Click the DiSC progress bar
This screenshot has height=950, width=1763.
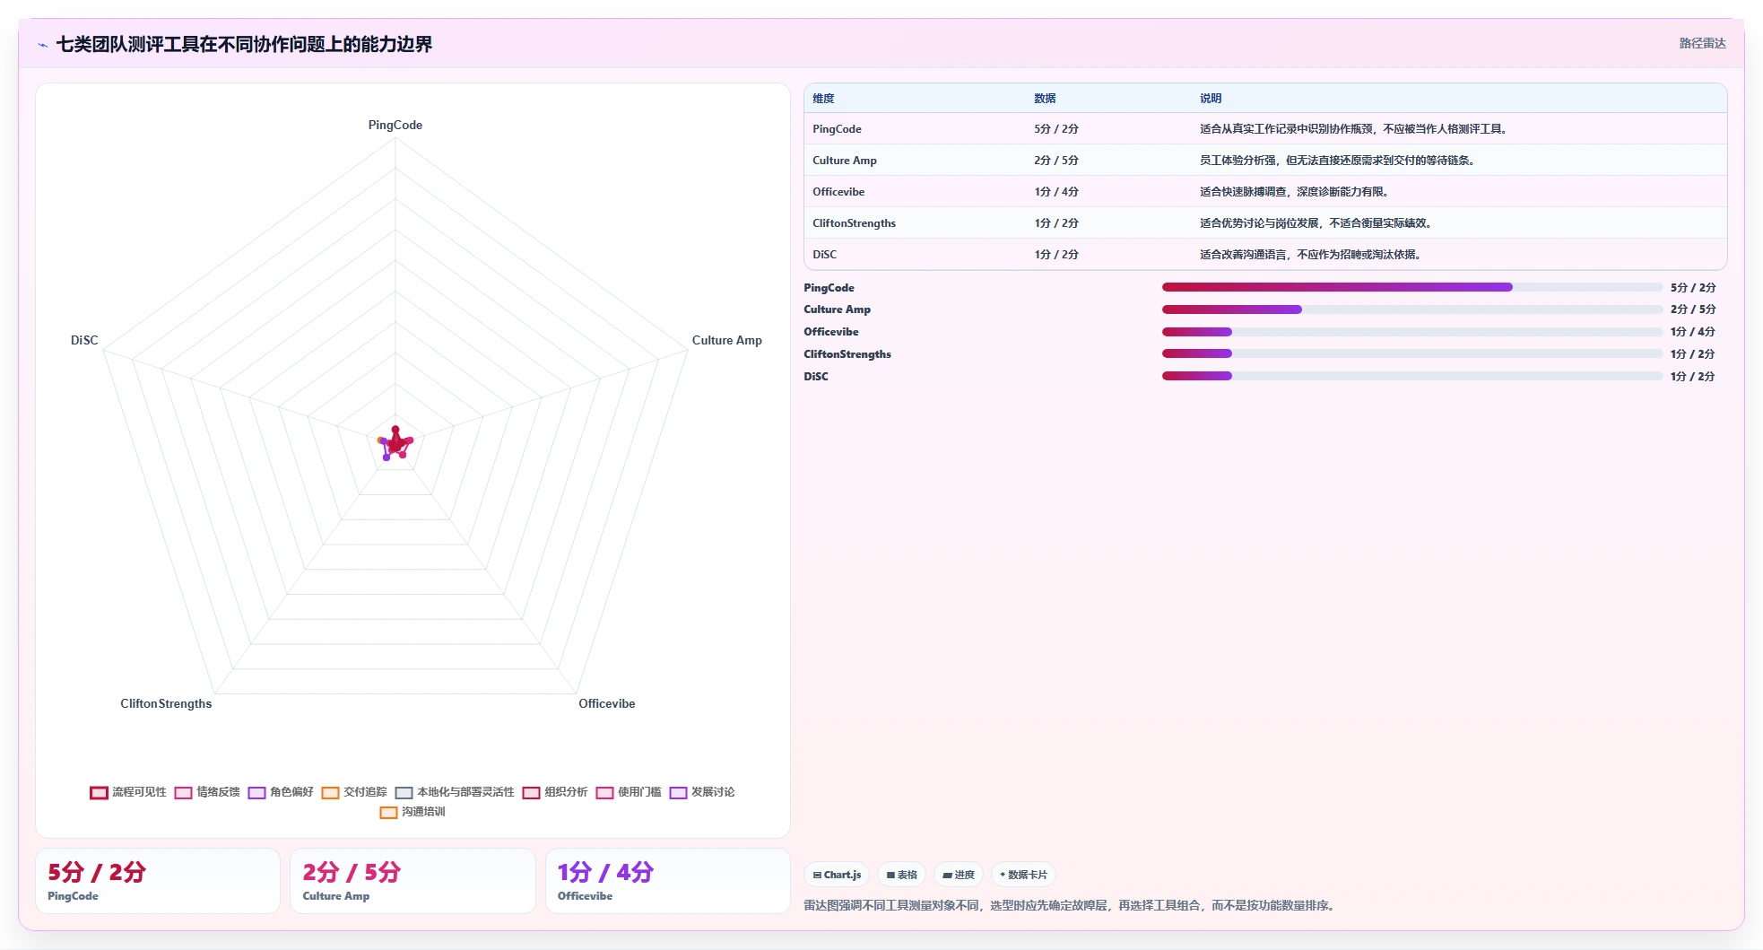[x=1412, y=376]
